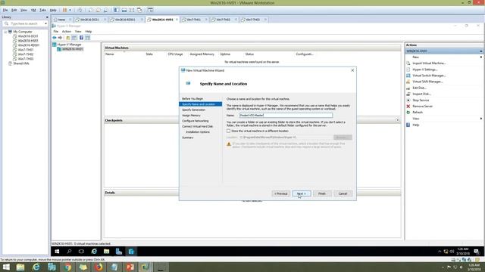
Task: Select Win2K16-DC01 in the library tree
Action: pos(28,36)
